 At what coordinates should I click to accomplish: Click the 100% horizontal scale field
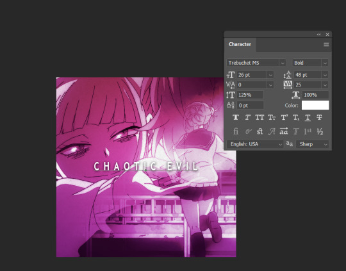315,95
